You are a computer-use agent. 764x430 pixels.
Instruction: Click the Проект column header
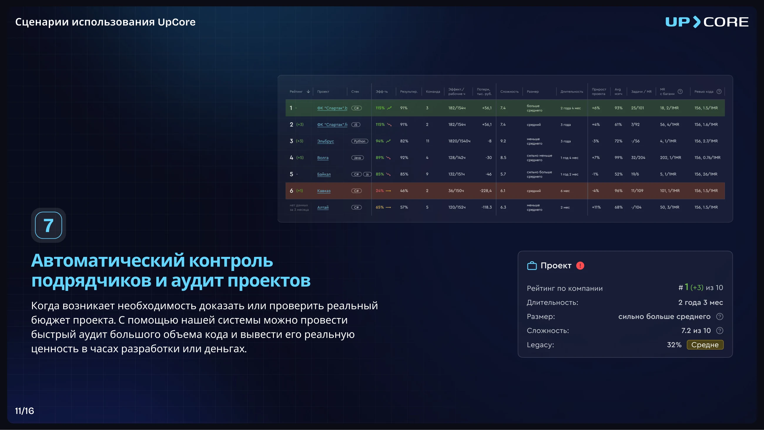[323, 92]
